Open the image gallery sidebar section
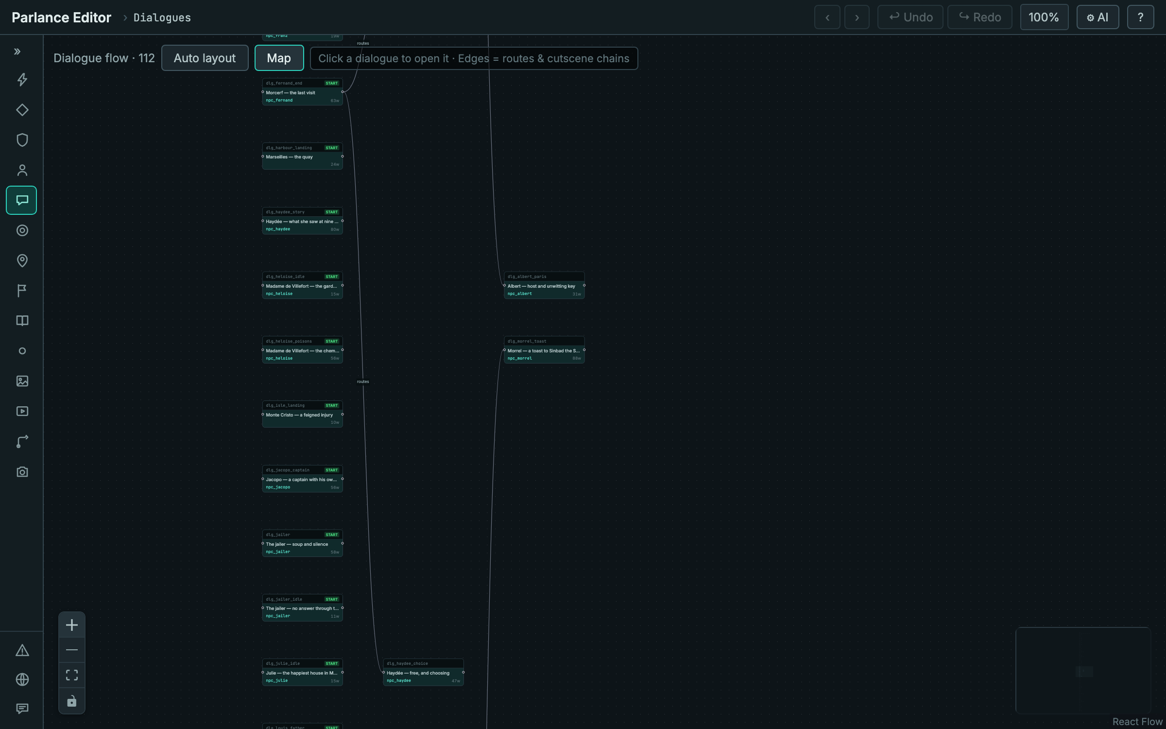1166x729 pixels. pyautogui.click(x=22, y=381)
